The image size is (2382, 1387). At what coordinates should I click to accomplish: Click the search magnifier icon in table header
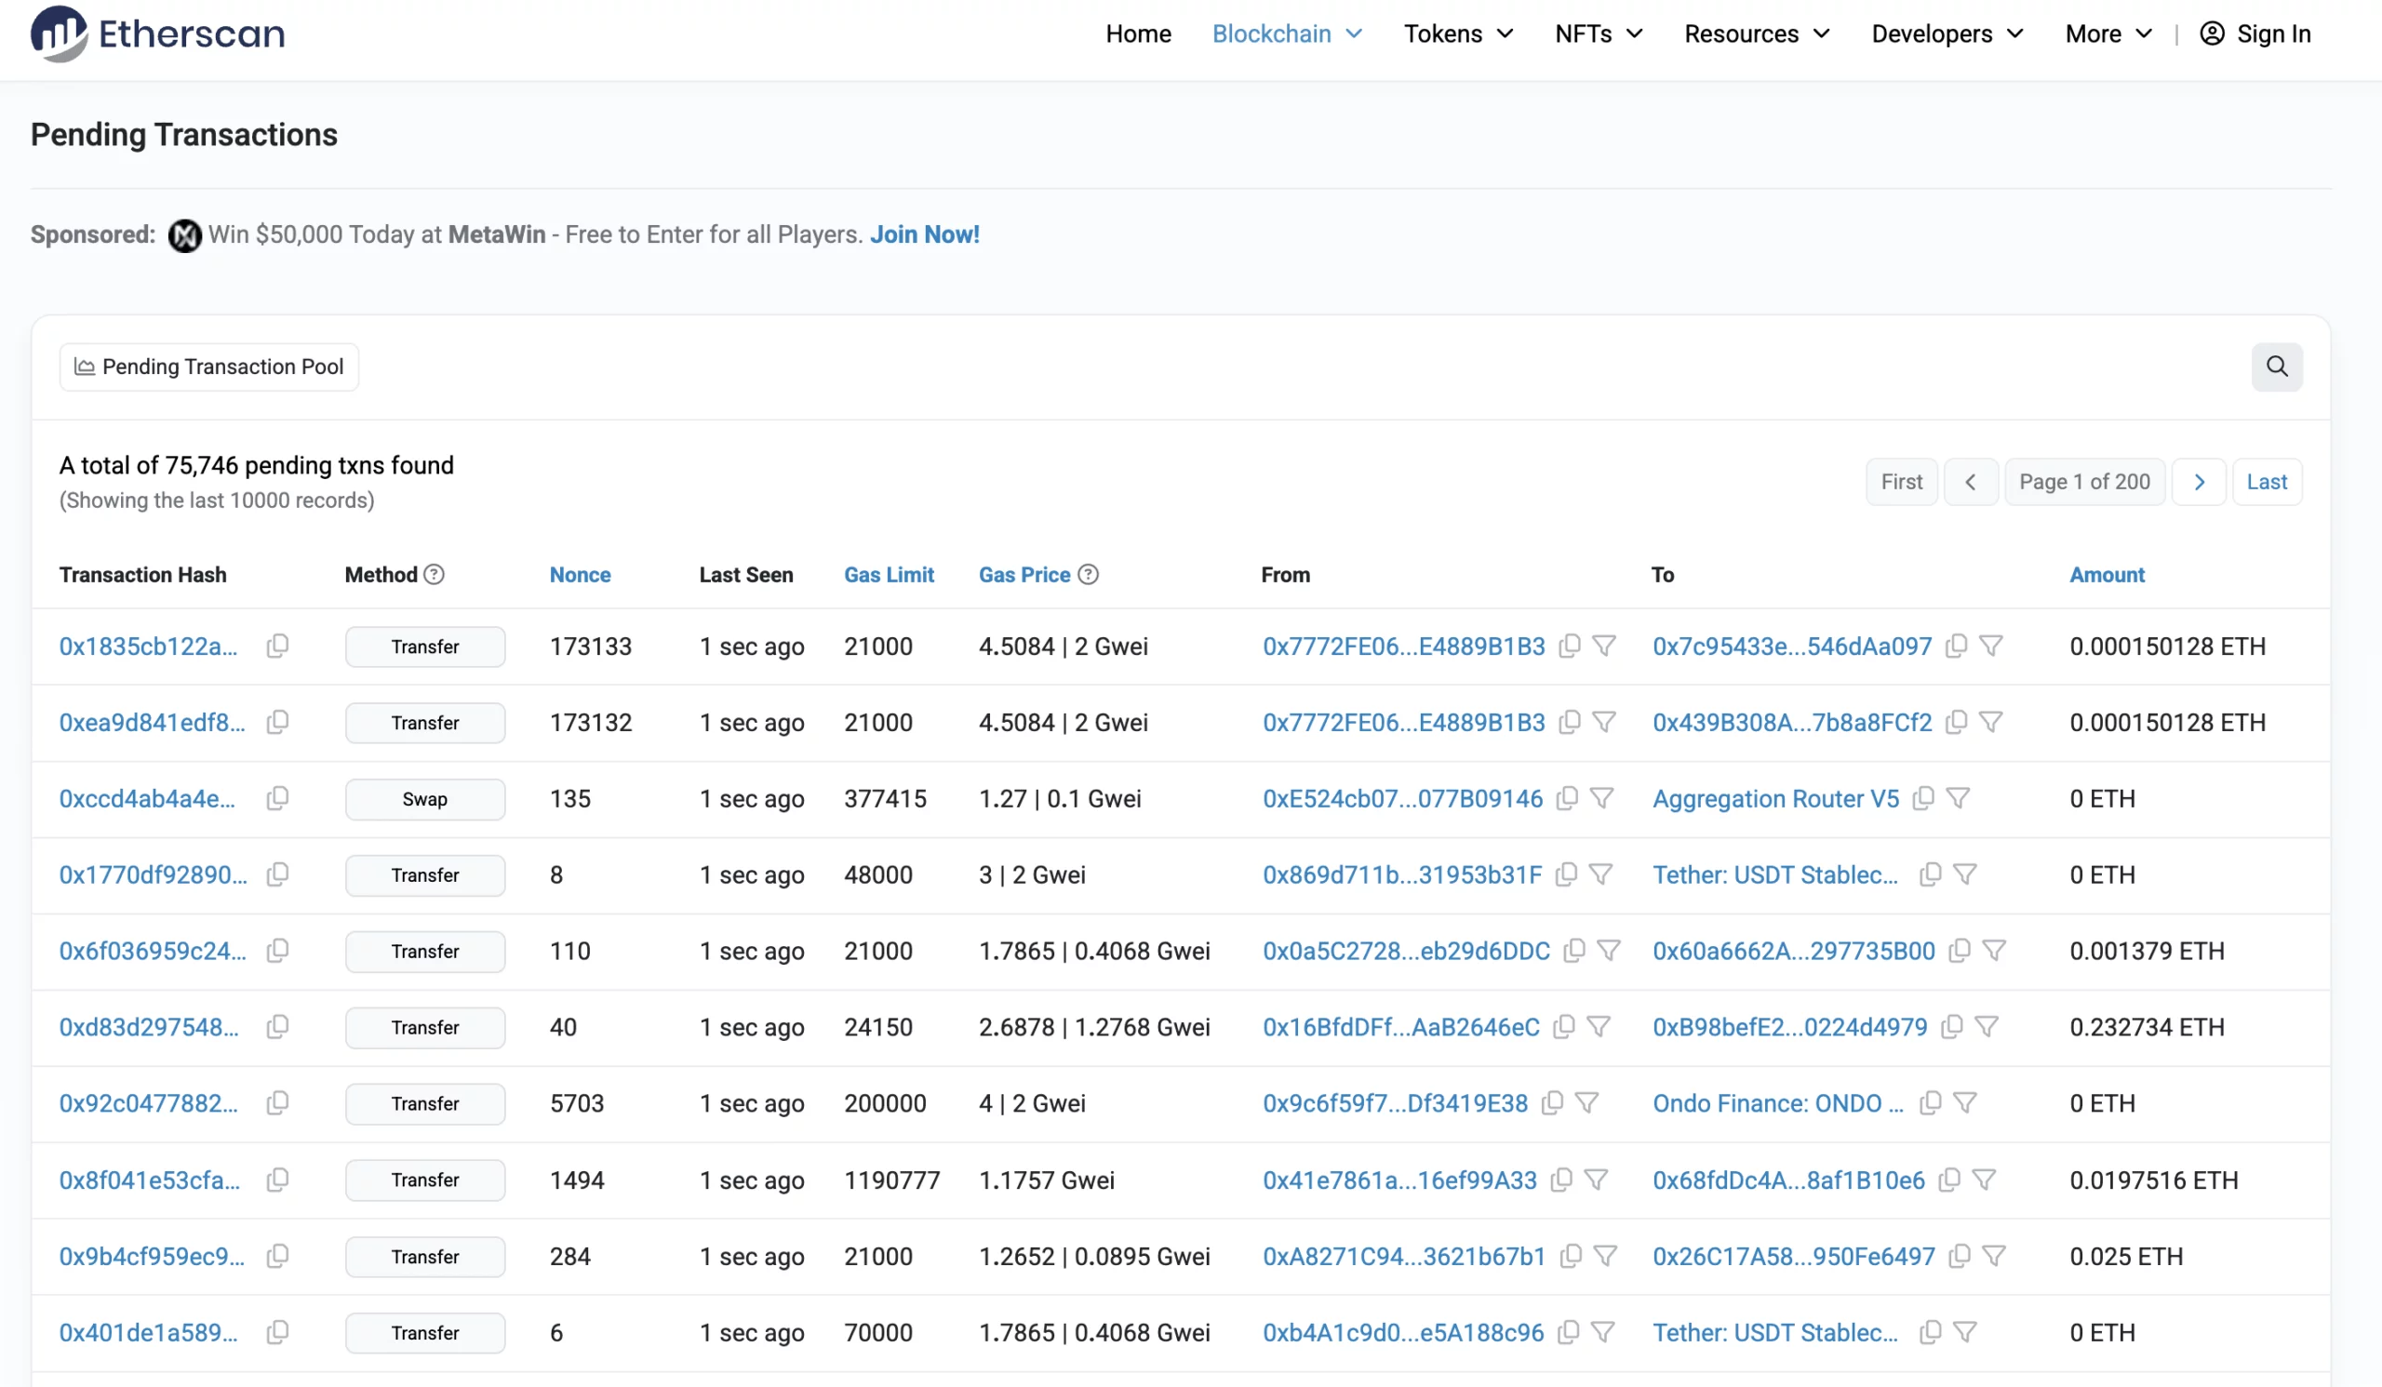point(2276,367)
